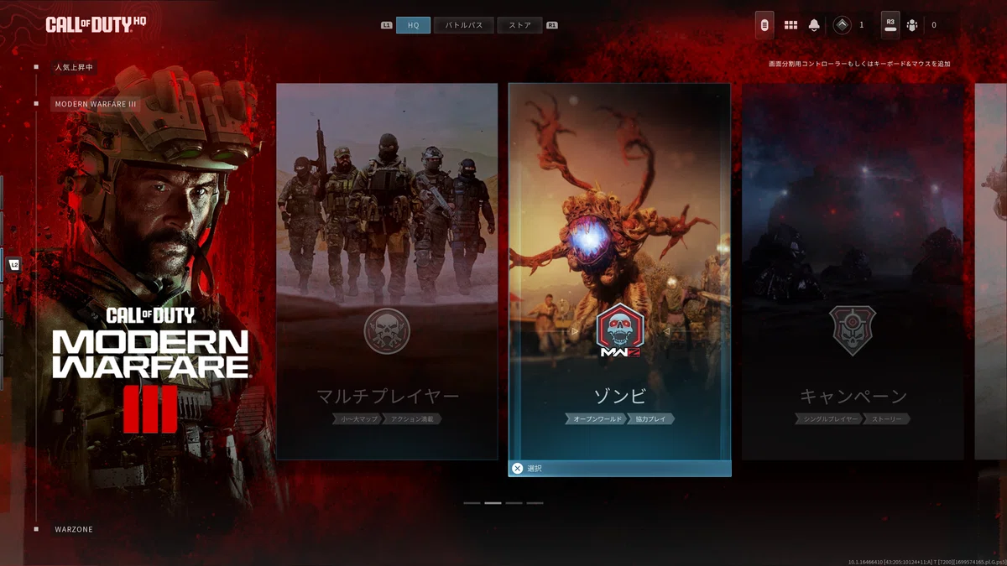The width and height of the screenshot is (1007, 566).
Task: Open the マルチプレイヤー mode card
Action: (387, 271)
